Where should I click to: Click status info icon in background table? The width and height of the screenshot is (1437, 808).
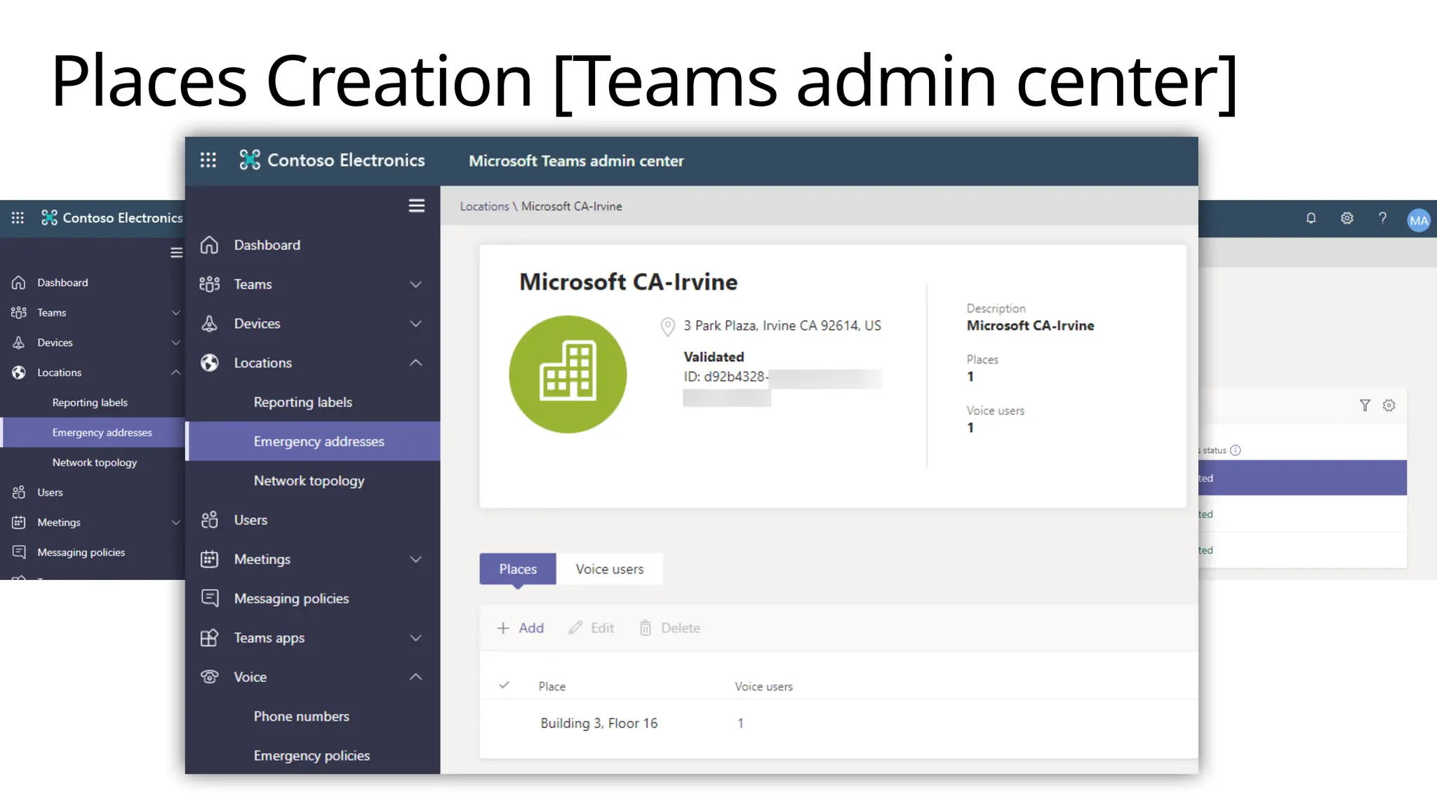pyautogui.click(x=1236, y=450)
